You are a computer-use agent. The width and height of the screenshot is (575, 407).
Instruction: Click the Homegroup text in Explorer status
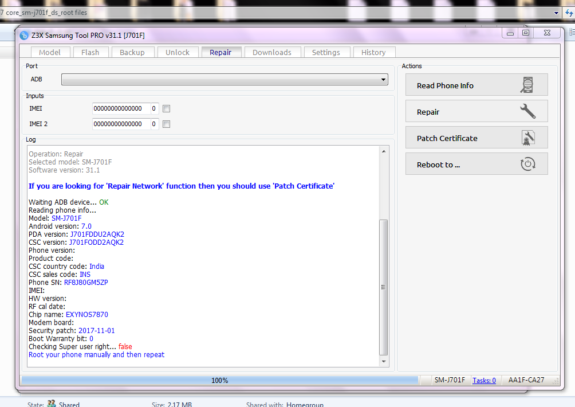tap(305, 405)
